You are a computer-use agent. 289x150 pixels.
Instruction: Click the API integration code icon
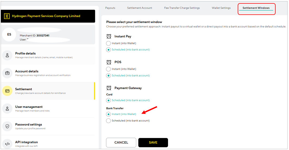click(7, 144)
